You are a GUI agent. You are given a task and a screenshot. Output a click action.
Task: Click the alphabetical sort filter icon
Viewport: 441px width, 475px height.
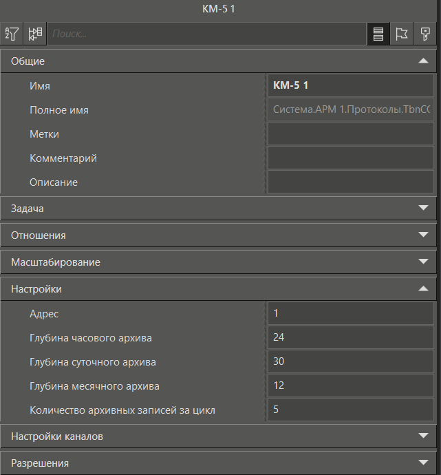pyautogui.click(x=12, y=34)
